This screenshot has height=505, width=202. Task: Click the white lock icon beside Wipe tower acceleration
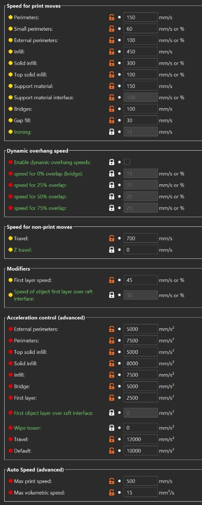click(112, 428)
